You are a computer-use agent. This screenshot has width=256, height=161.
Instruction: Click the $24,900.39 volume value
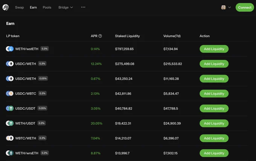[x=172, y=123]
